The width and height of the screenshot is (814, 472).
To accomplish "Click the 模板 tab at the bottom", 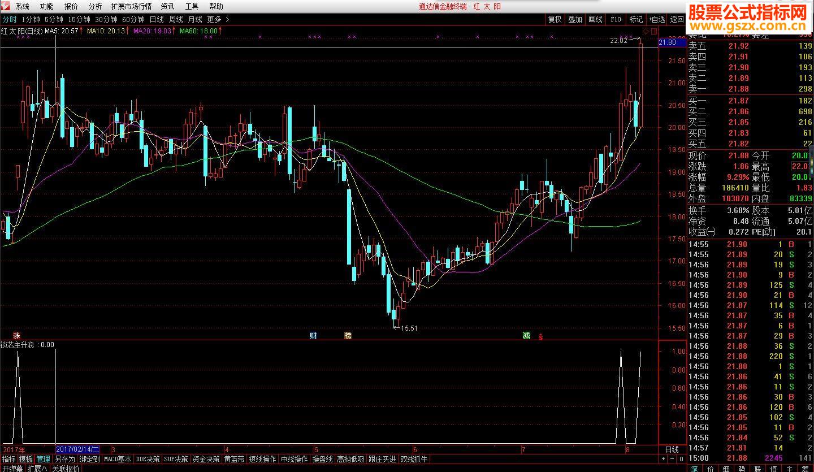I will coord(26,459).
